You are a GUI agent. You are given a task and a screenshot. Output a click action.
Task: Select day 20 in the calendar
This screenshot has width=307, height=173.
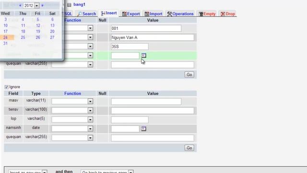(52, 31)
